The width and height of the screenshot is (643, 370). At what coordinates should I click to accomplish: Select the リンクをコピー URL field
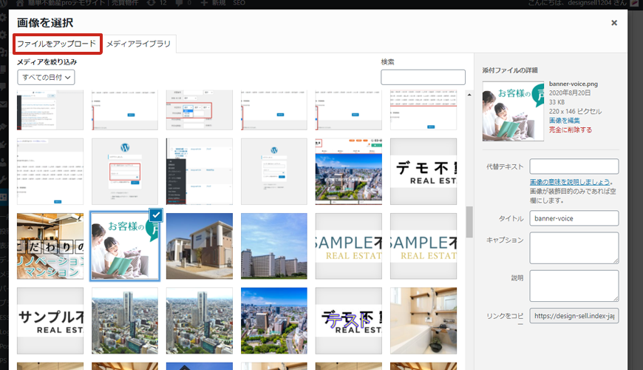pos(574,315)
